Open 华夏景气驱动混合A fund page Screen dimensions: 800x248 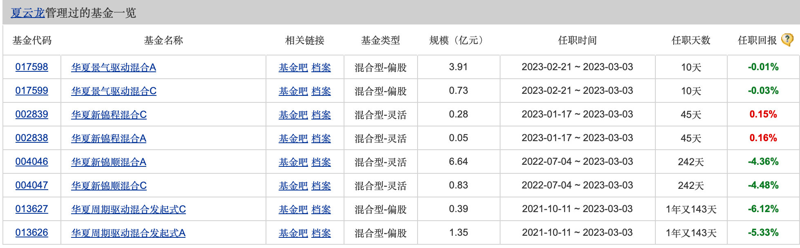114,67
